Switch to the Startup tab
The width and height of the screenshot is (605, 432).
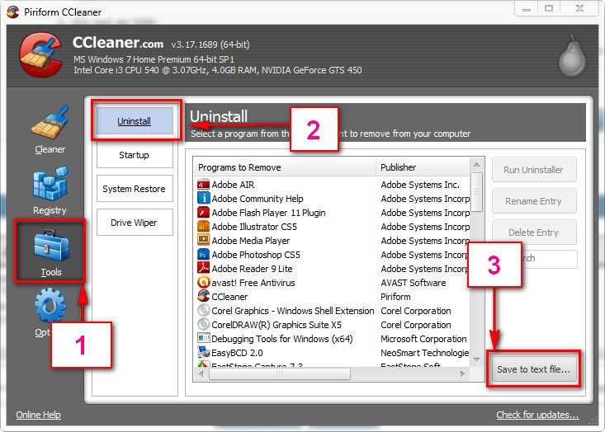tap(135, 155)
